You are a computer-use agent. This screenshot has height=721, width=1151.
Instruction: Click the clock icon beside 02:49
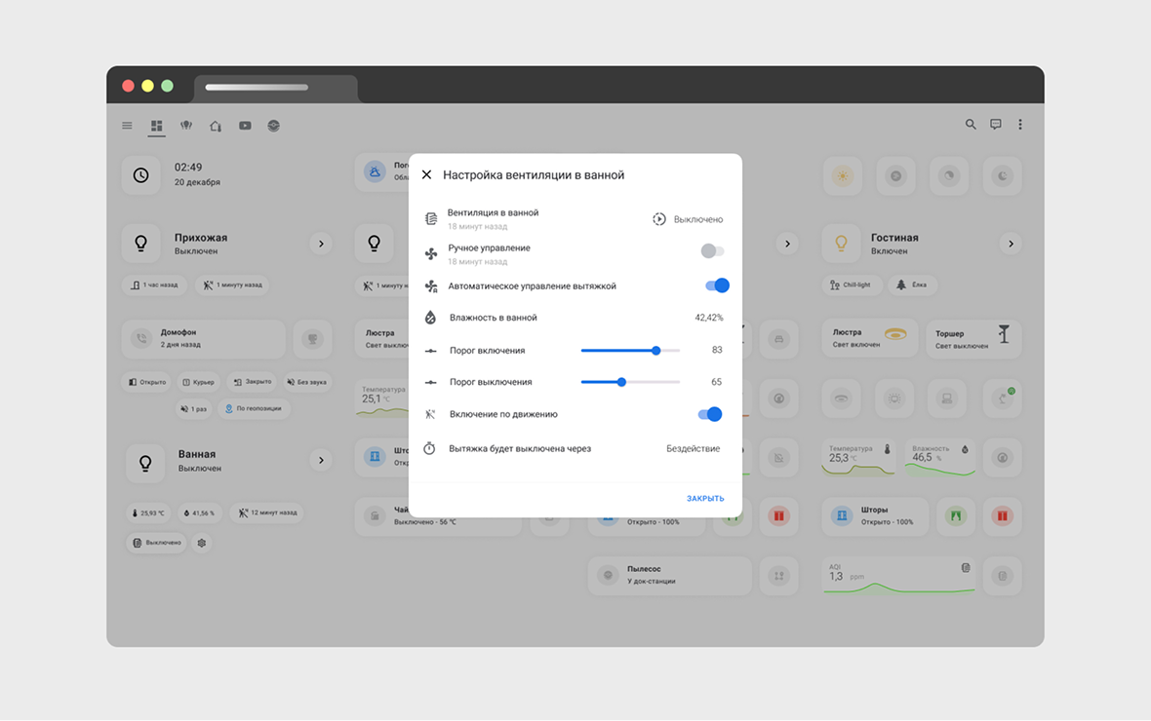[x=140, y=175]
